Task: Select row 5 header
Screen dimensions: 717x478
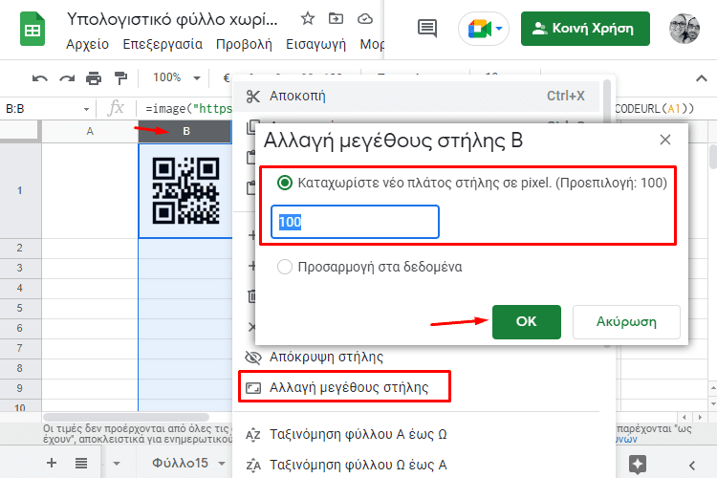Action: [20, 308]
